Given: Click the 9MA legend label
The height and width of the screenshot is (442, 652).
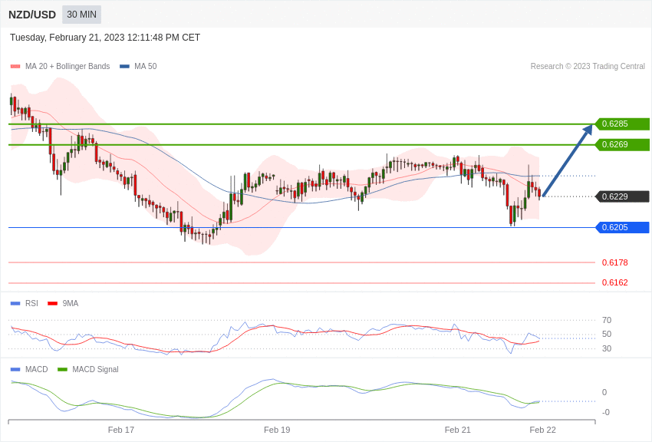Looking at the screenshot, I should click(x=71, y=304).
